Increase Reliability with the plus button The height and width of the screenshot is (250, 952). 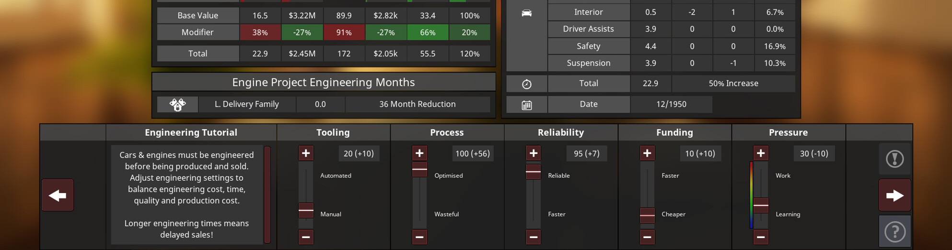coord(533,153)
